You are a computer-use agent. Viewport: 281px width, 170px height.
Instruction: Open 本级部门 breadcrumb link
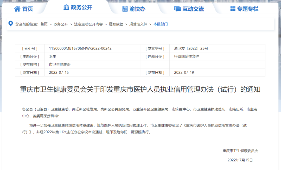160,24
